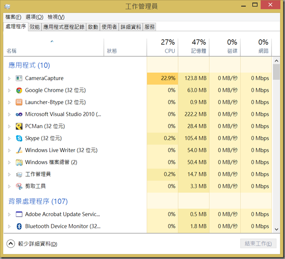Expand the Windows Live Writer process
This screenshot has height=259, width=285.
(9, 150)
